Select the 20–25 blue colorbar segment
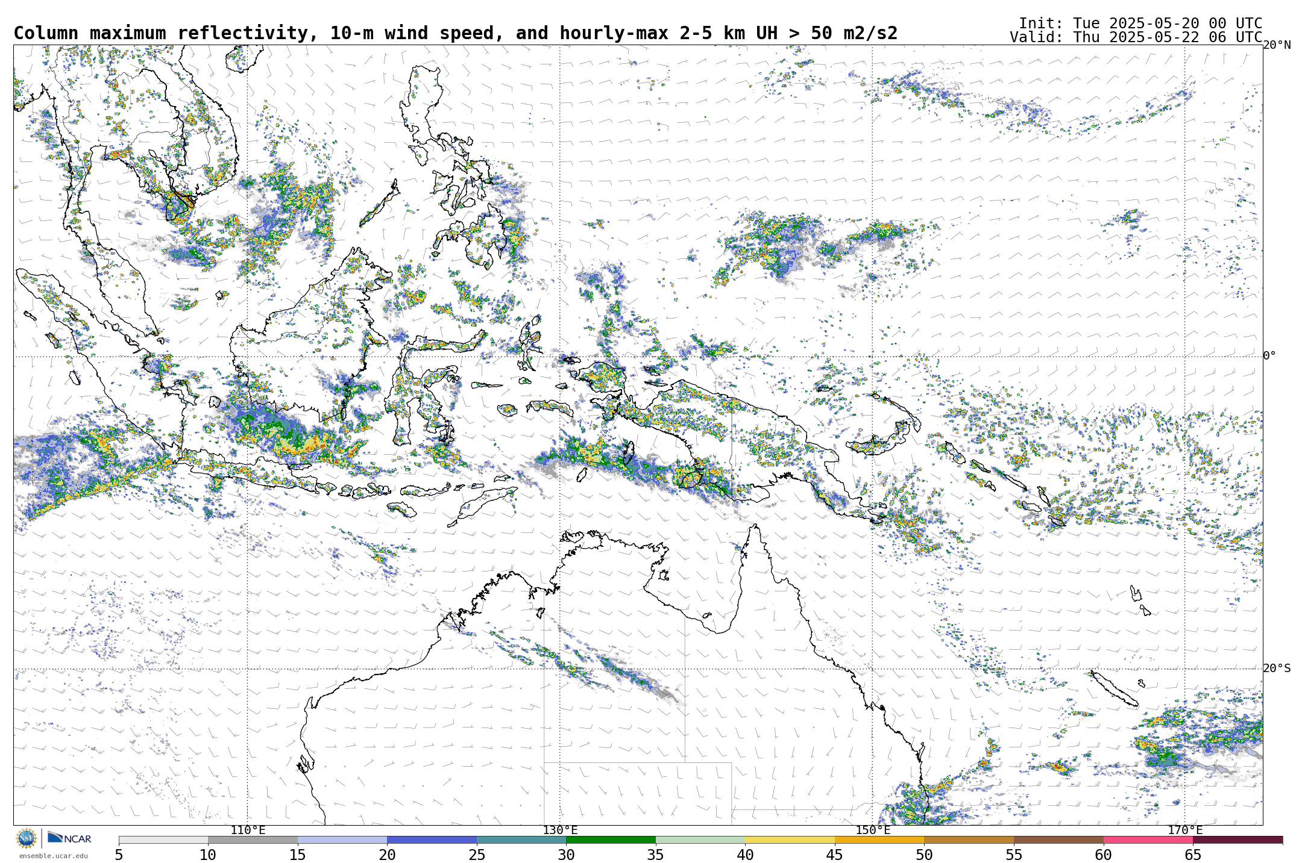The height and width of the screenshot is (863, 1302). tap(432, 840)
